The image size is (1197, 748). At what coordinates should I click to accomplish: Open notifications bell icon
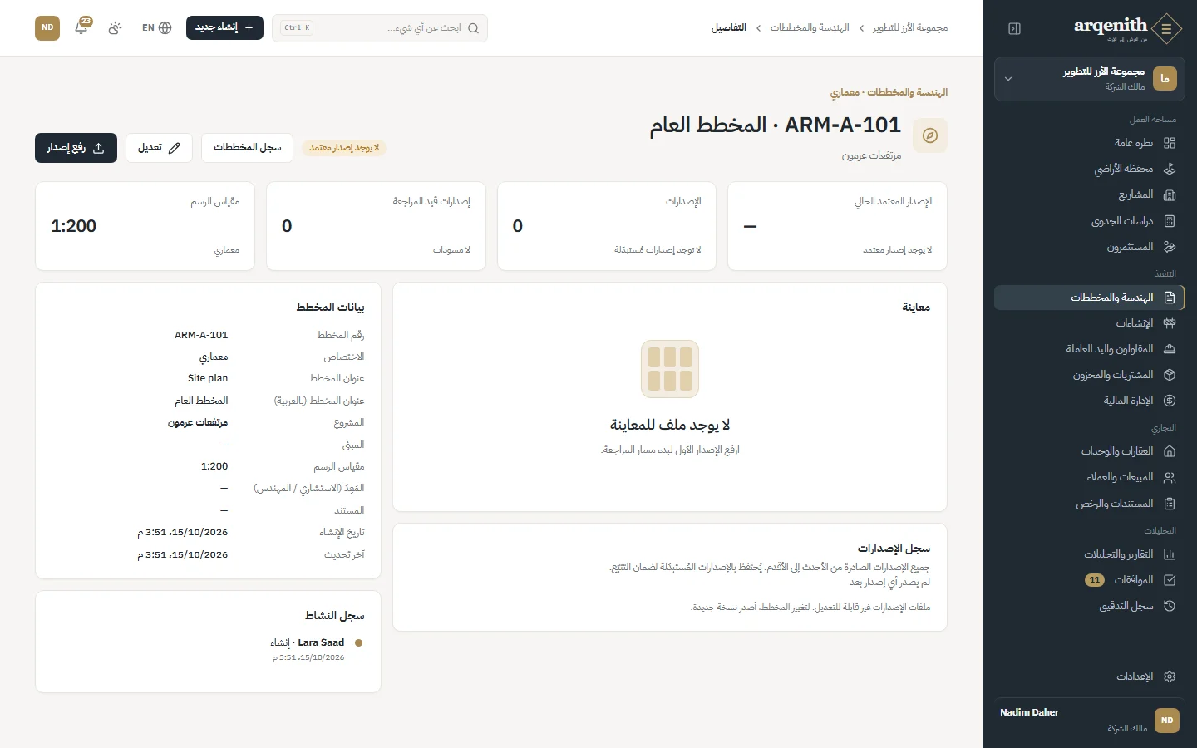pos(81,27)
